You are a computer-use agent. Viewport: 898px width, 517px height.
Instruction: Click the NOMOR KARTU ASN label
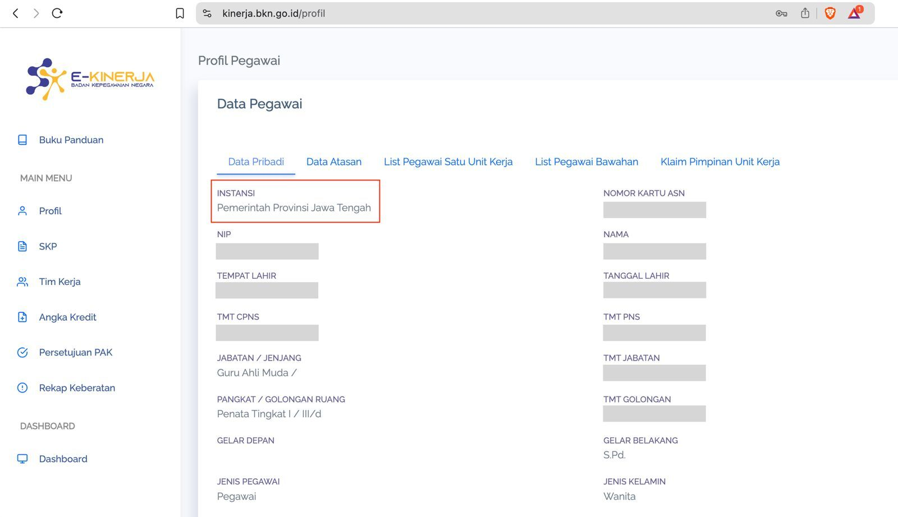click(x=644, y=193)
